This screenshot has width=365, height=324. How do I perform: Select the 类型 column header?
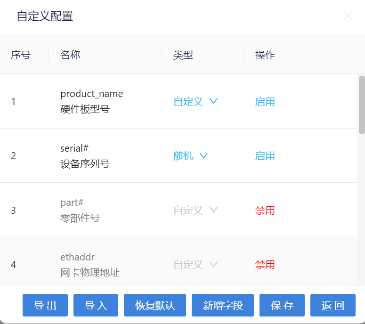[183, 55]
